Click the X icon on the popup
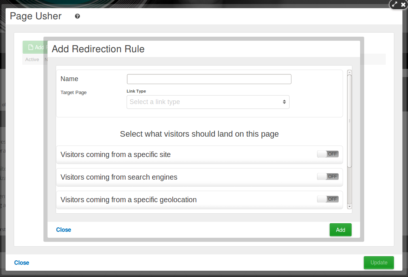 [x=403, y=5]
